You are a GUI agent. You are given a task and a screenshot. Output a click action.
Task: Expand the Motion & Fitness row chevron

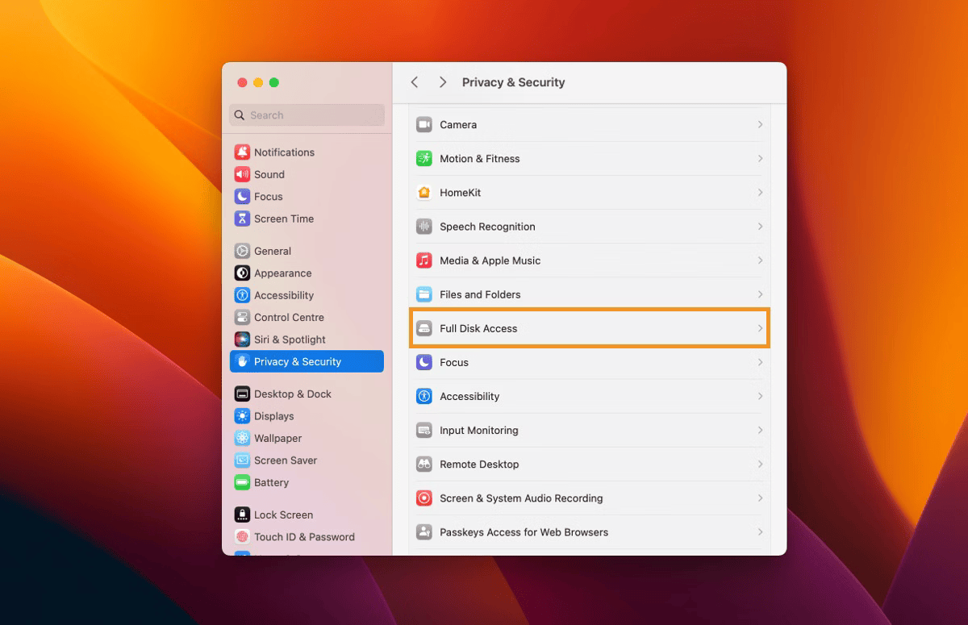point(760,159)
